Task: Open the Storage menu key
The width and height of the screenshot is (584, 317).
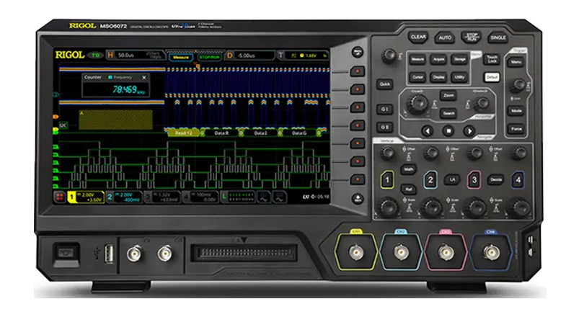Action: coord(459,59)
